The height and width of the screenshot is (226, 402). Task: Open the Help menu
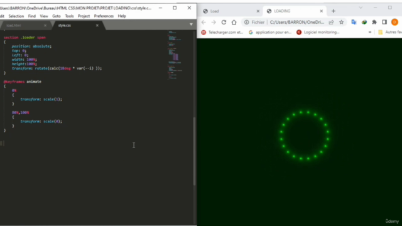[x=122, y=16]
